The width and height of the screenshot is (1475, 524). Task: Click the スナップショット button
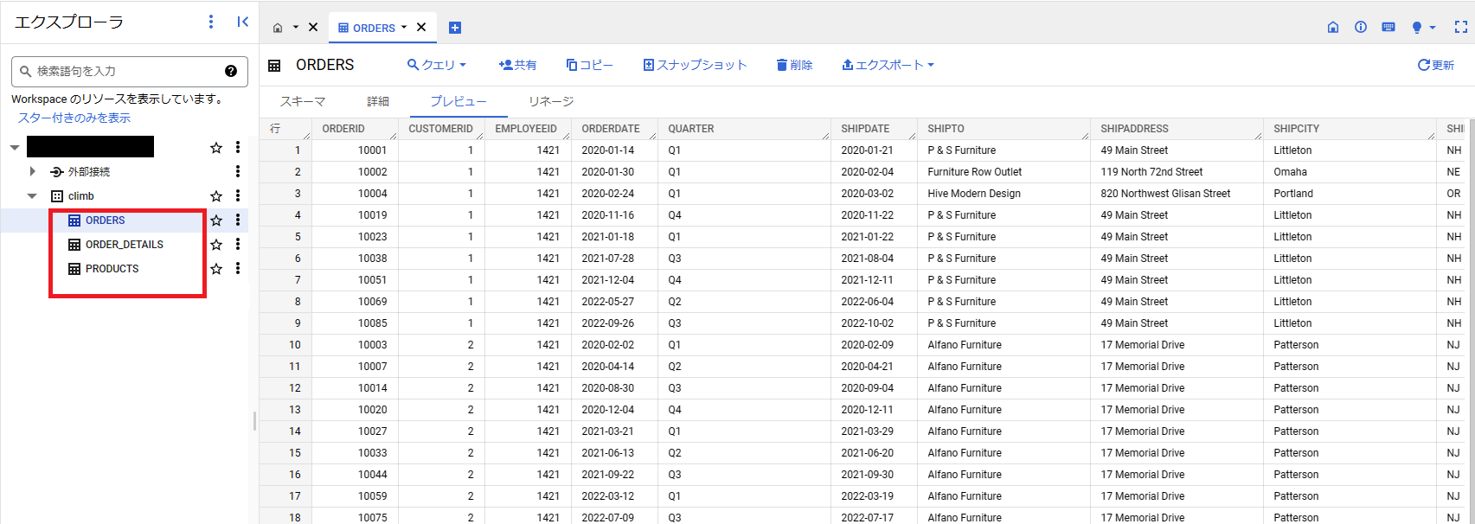695,65
